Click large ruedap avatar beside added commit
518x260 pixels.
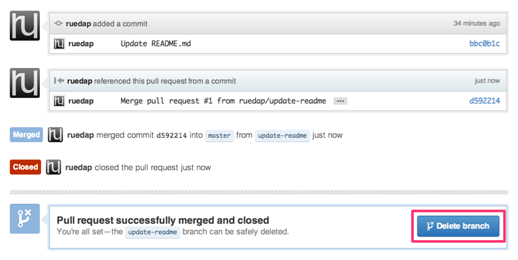25,26
